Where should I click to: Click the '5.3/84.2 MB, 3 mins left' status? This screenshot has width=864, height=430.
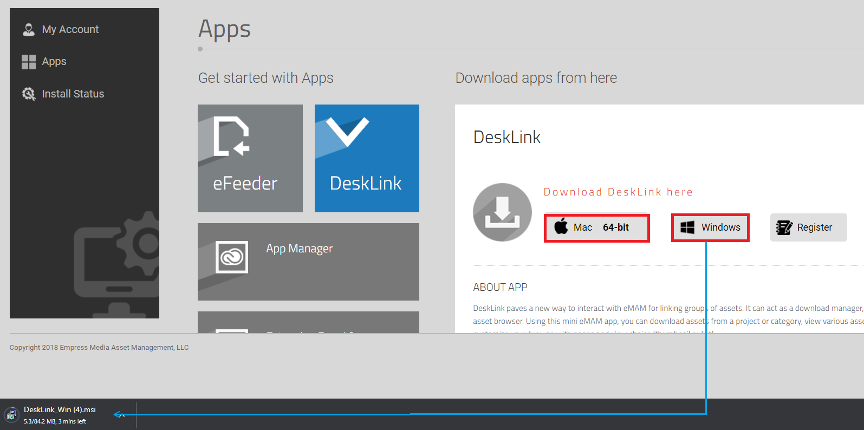pos(55,421)
